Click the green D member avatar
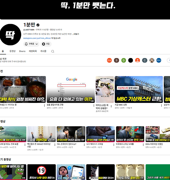170x180 pixels. 124,60
